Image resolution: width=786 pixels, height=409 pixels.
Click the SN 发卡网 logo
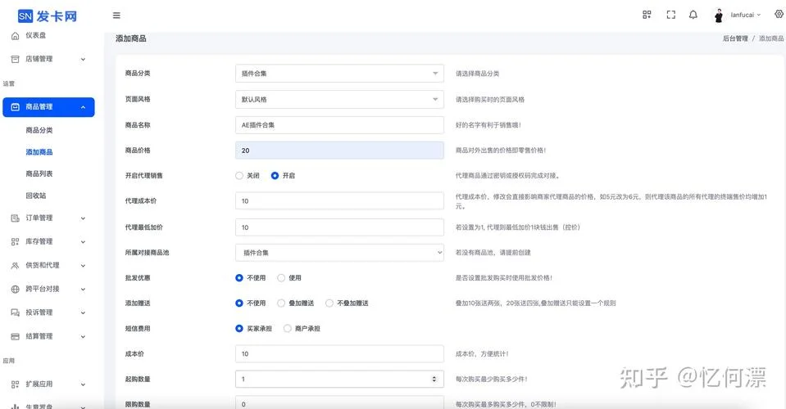[48, 16]
